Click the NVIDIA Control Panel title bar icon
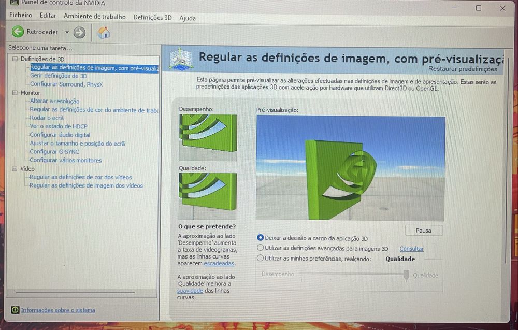Image resolution: width=518 pixels, height=330 pixels. tap(14, 3)
